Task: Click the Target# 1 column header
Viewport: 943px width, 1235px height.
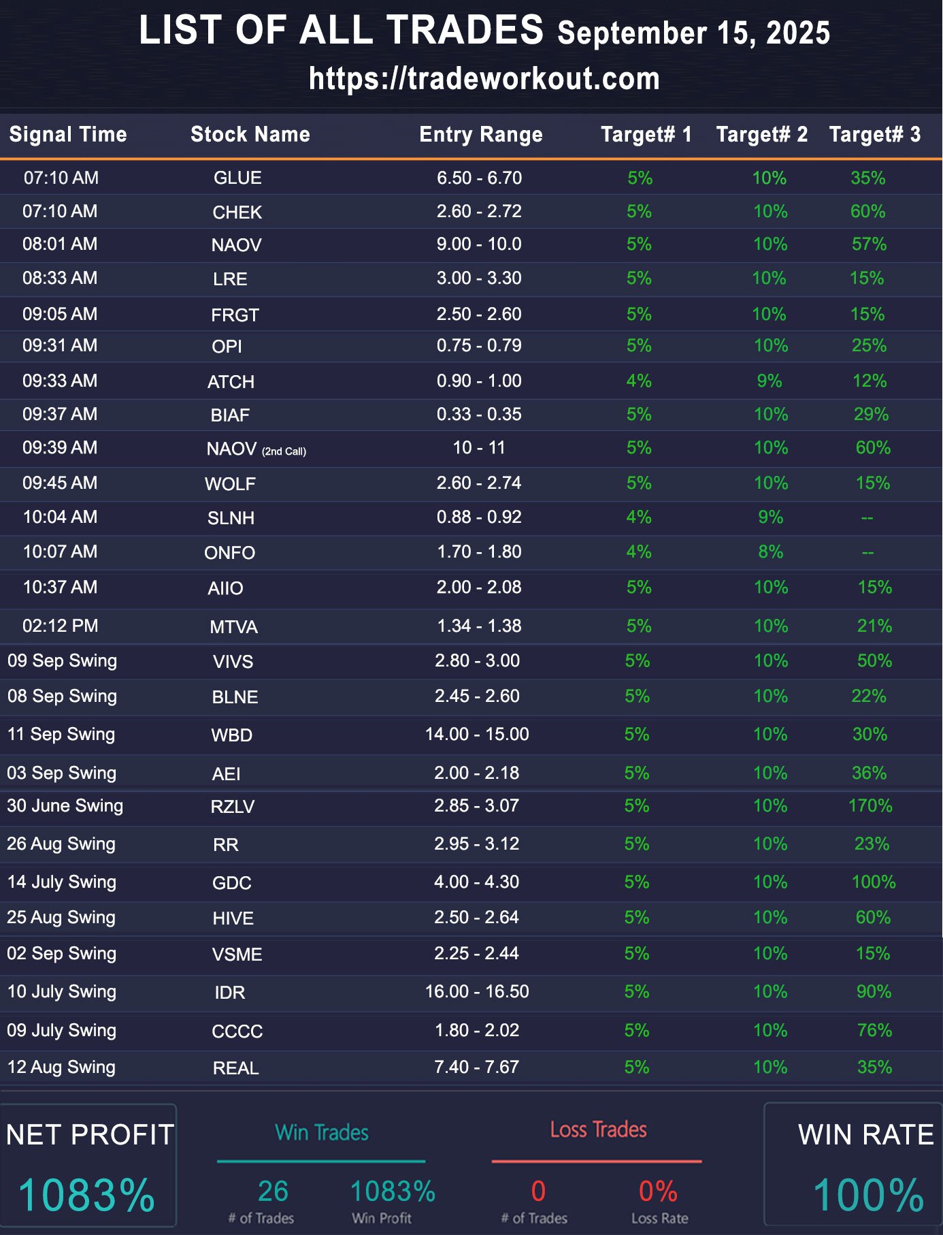Action: coord(646,134)
